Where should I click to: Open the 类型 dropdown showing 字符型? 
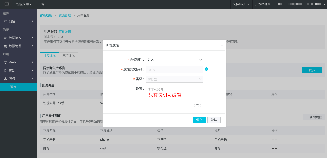pyautogui.click(x=174, y=79)
